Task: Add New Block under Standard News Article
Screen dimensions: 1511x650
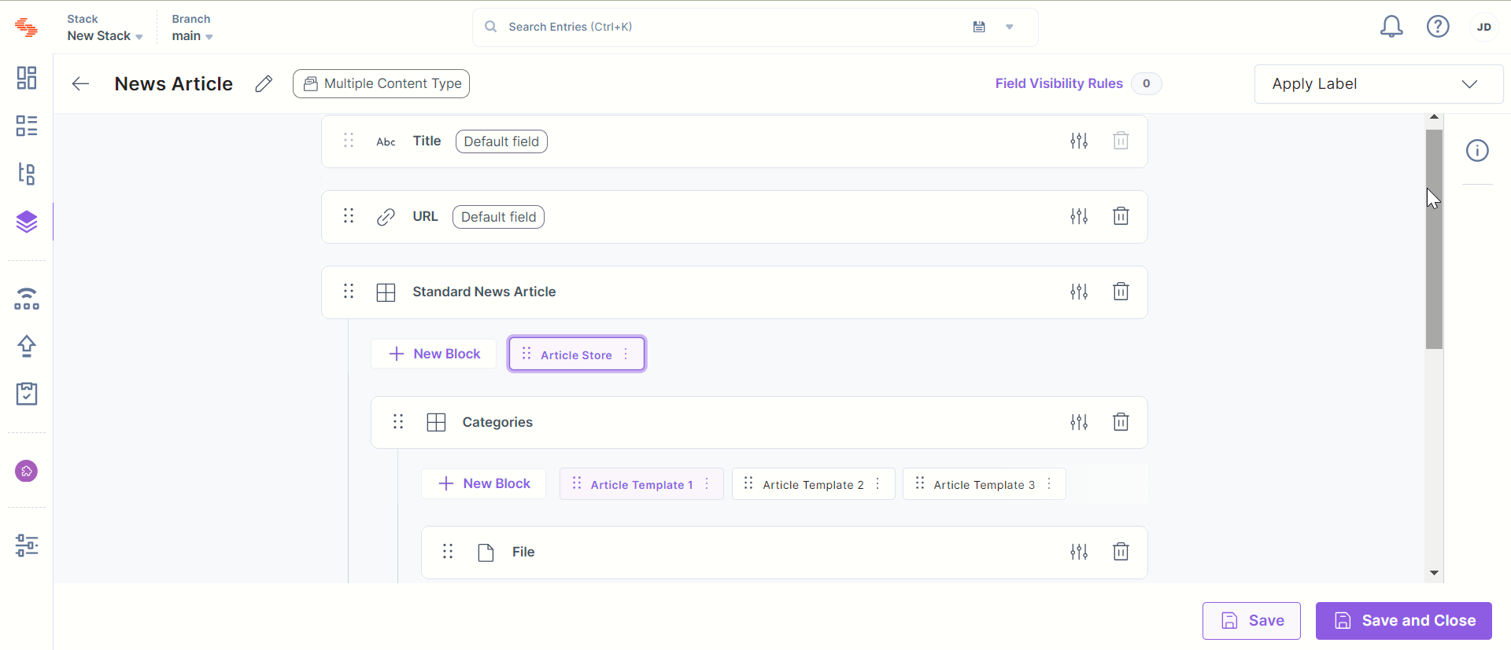Action: (x=434, y=354)
